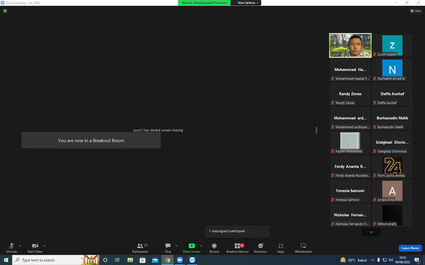
Task: Open Cortana circle icon on taskbar
Action: 105,260
